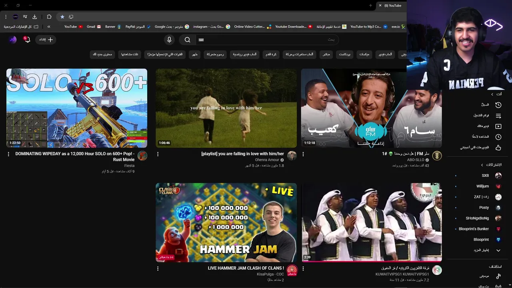The image size is (512, 288).
Task: Click the magnifier search button
Action: [187, 40]
